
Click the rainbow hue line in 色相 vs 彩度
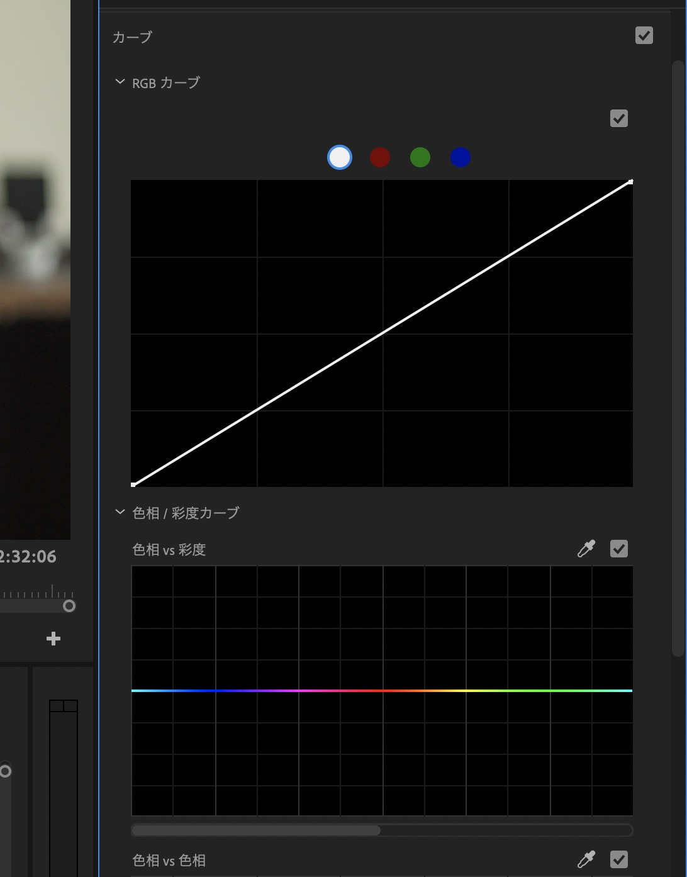382,691
